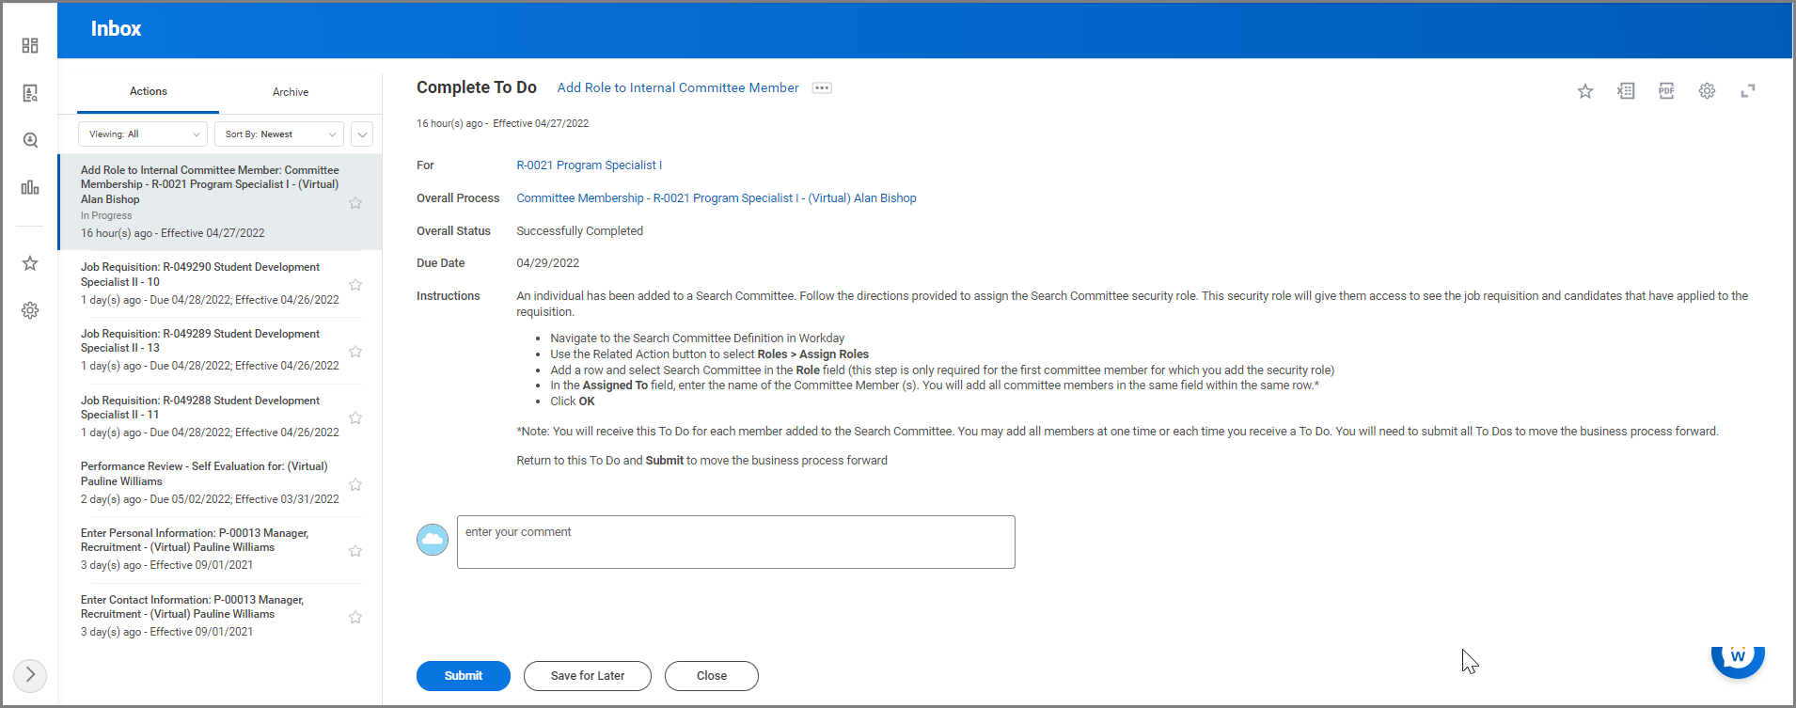1796x708 pixels.
Task: Export task to Excel icon
Action: pos(1626,91)
